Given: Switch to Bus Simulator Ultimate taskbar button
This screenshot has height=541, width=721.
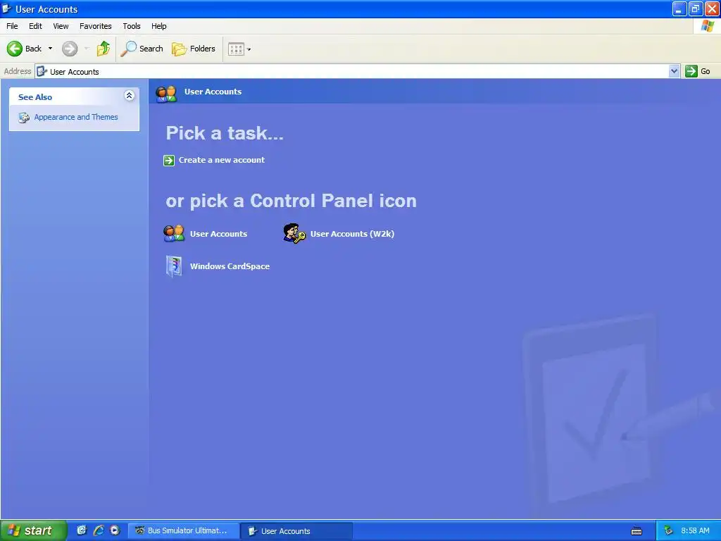Looking at the screenshot, I should coord(183,531).
